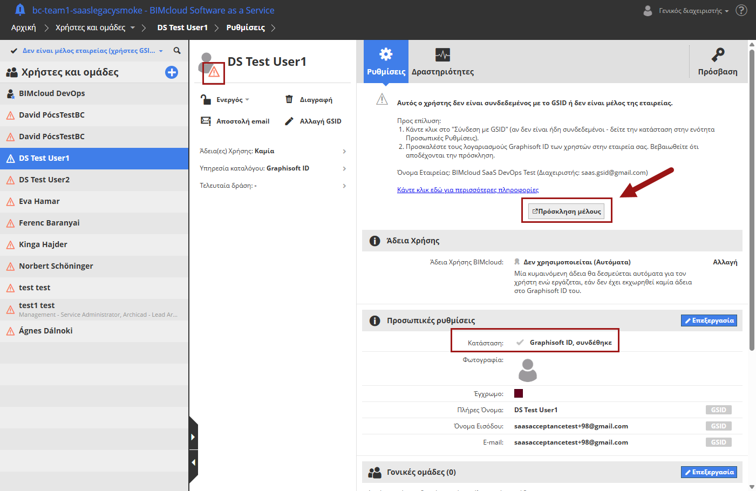Expand the Υπηρεσία καταλόγου: Graphisoft ID row
756x491 pixels.
click(x=273, y=168)
